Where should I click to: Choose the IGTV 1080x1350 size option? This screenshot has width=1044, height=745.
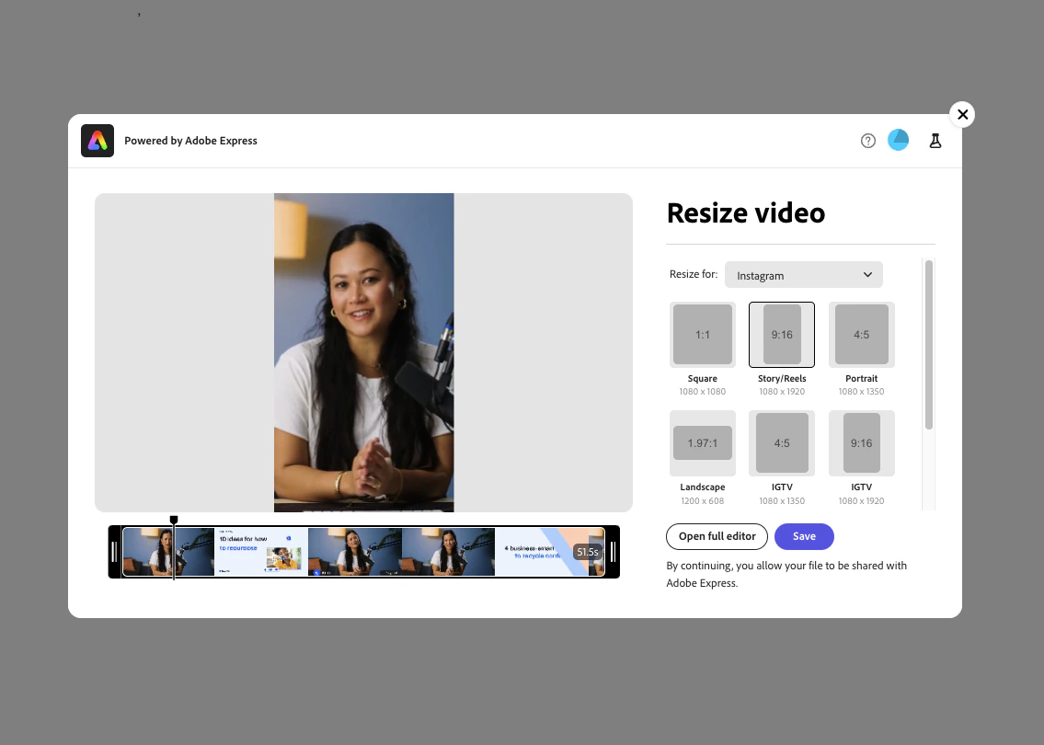[781, 442]
